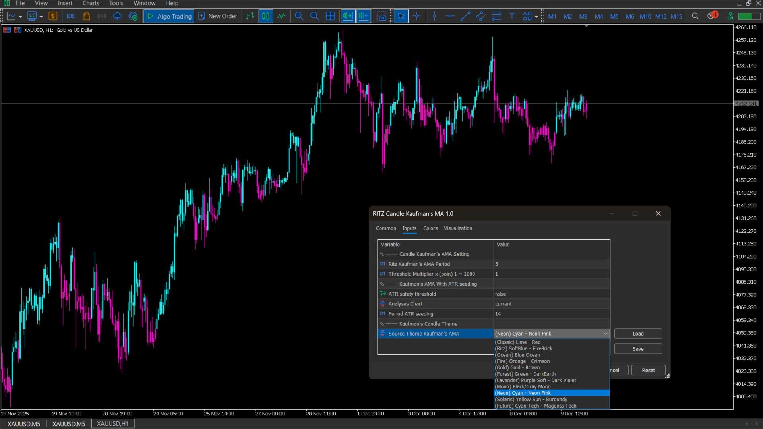
Task: Edit the Period ATR seeding value field
Action: tap(551, 314)
